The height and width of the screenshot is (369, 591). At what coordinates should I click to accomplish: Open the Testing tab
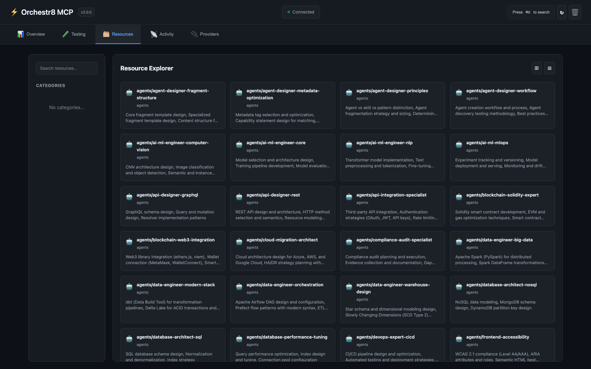coord(74,34)
